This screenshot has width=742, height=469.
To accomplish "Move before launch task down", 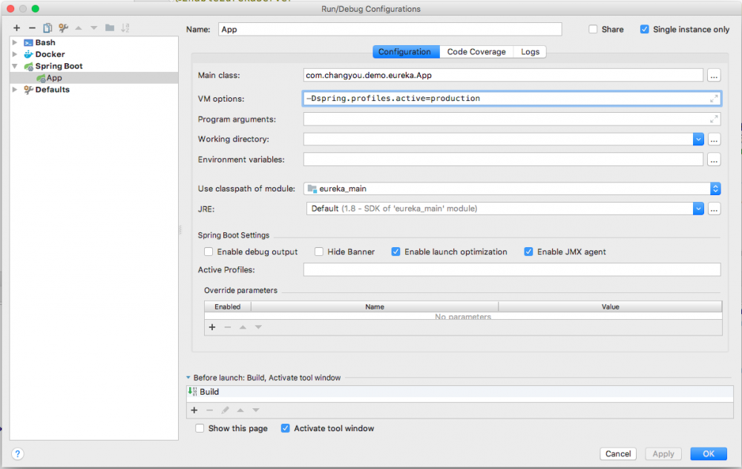I will 256,410.
